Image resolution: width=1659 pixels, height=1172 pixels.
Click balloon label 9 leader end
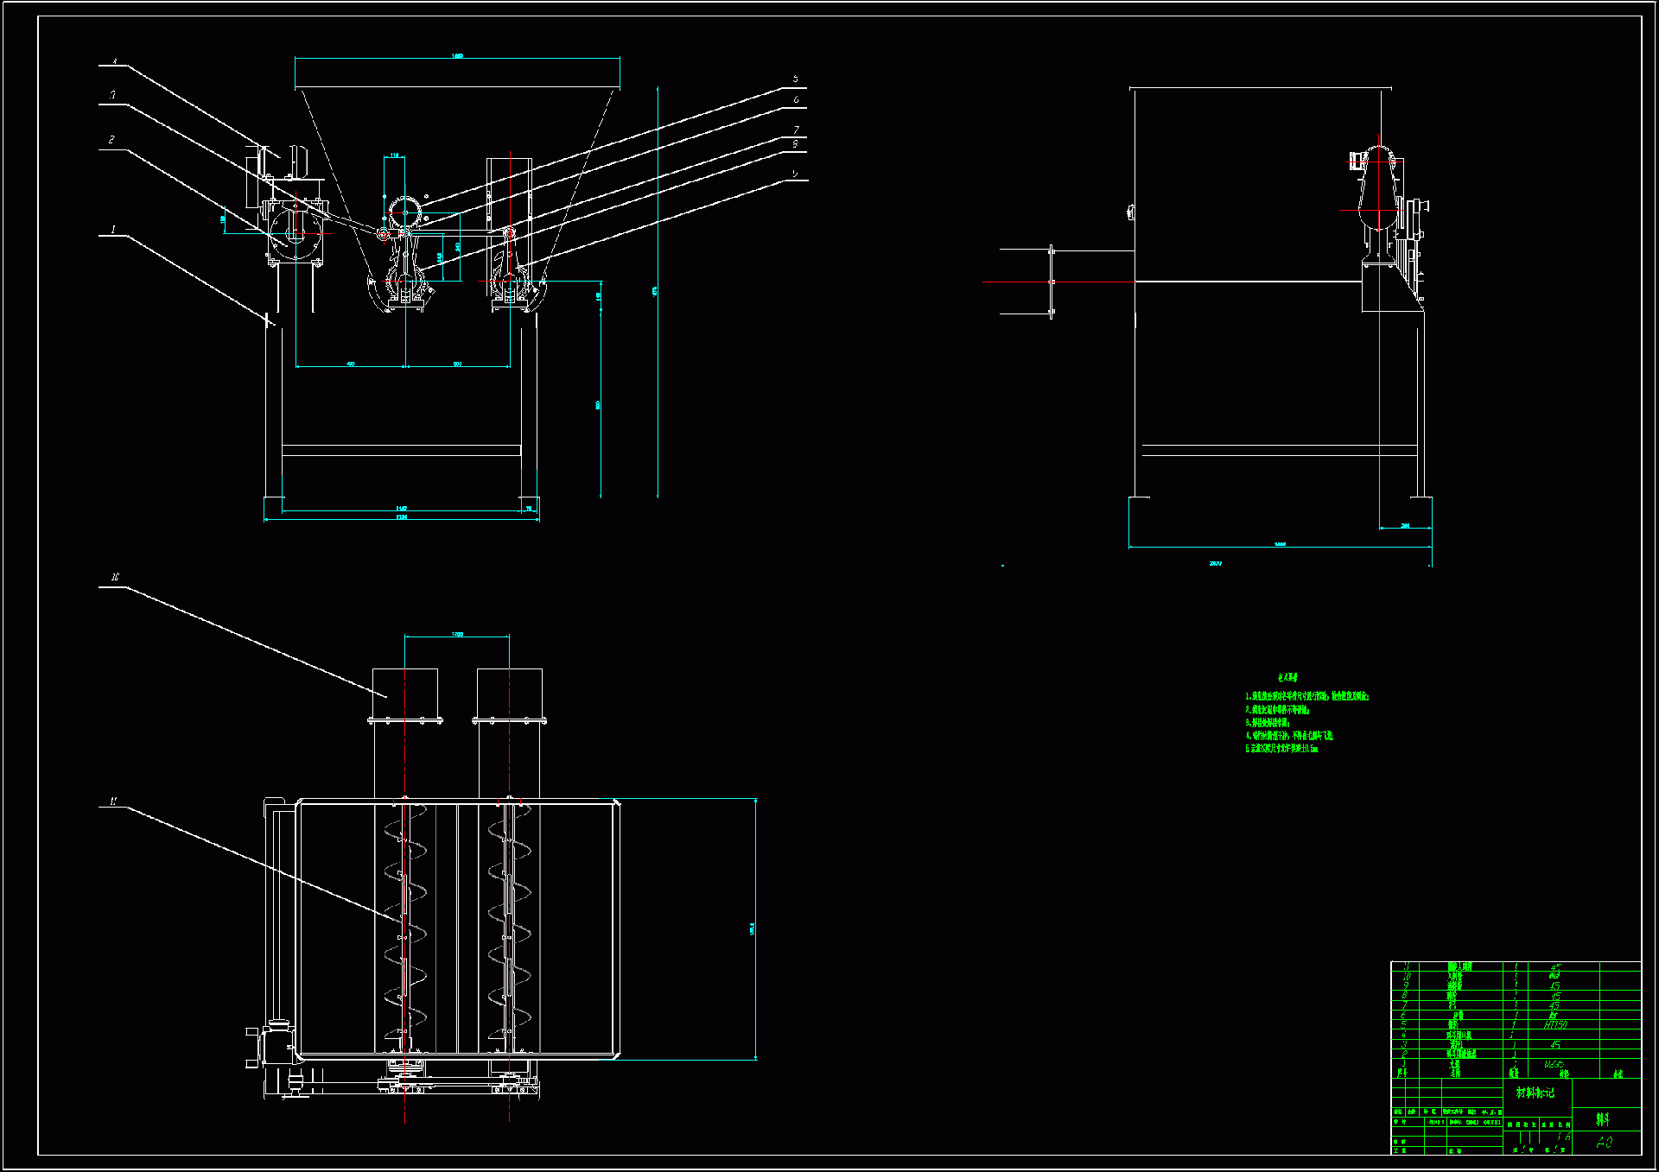795,174
